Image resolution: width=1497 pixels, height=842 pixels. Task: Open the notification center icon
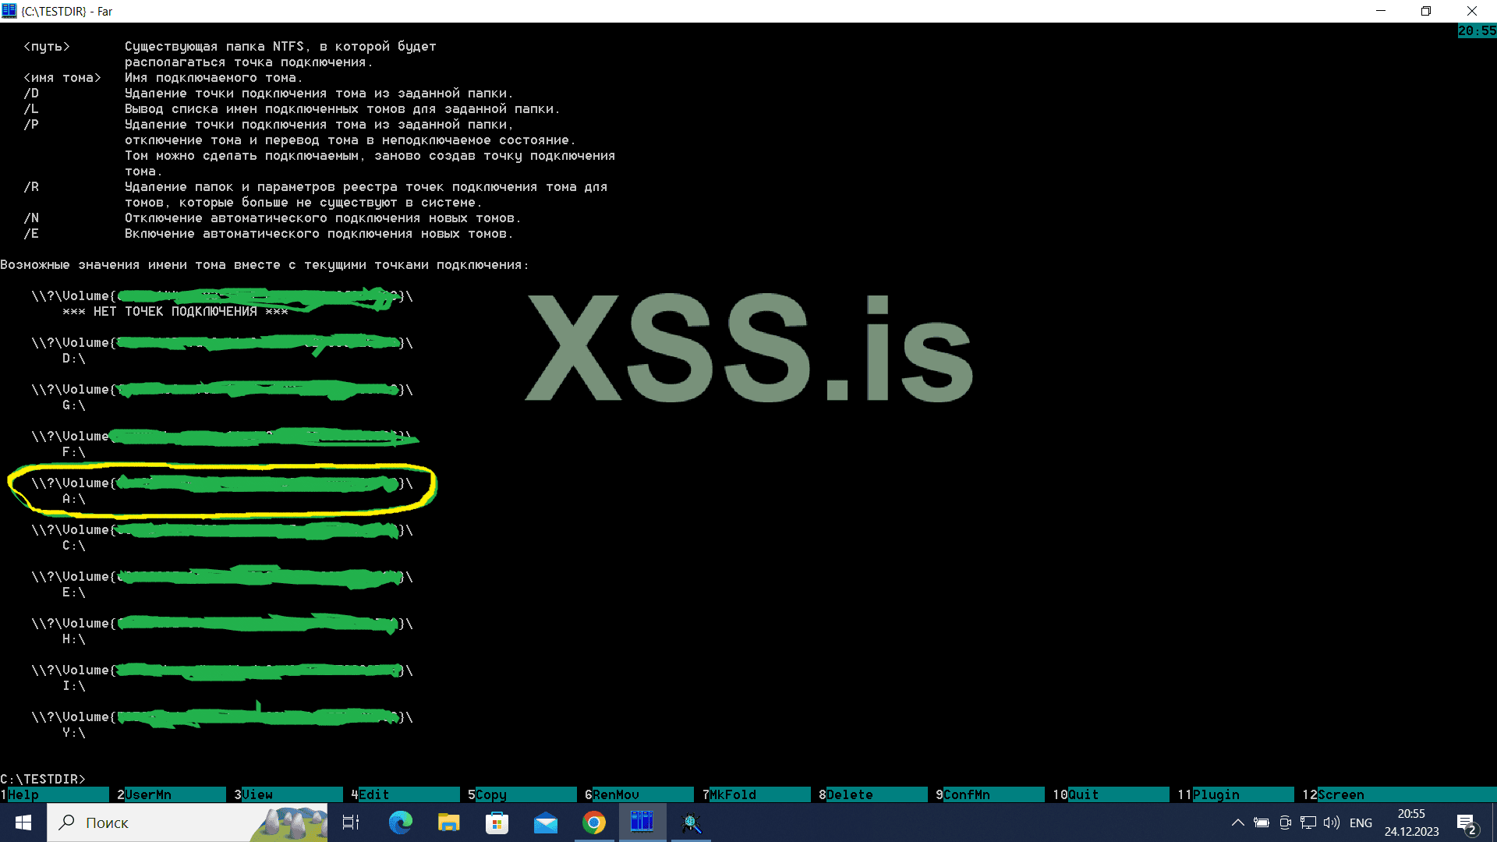[x=1466, y=823]
